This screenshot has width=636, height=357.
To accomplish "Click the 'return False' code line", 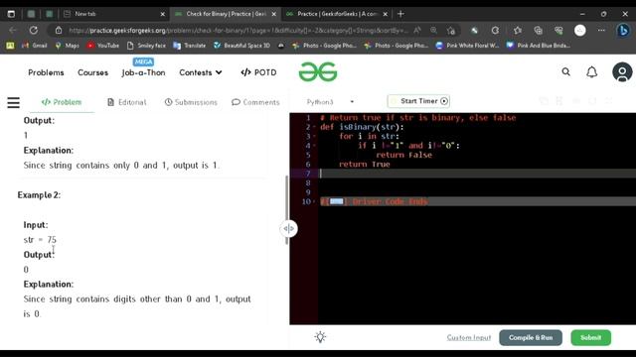I will [x=403, y=155].
